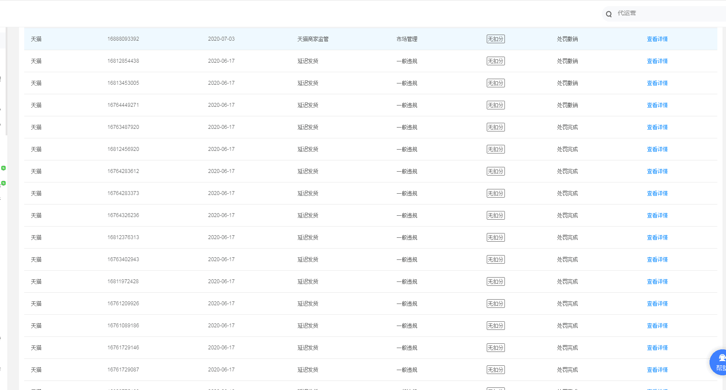The height and width of the screenshot is (390, 726).
Task: Click the 天猫商家监管 violation type cell
Action: pos(313,39)
